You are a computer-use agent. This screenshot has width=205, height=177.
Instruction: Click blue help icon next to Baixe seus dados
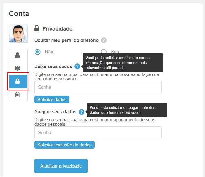pos(77,66)
